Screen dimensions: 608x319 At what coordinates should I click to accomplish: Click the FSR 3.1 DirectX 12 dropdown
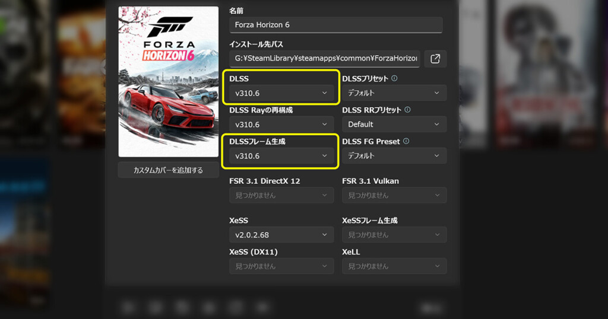click(281, 195)
